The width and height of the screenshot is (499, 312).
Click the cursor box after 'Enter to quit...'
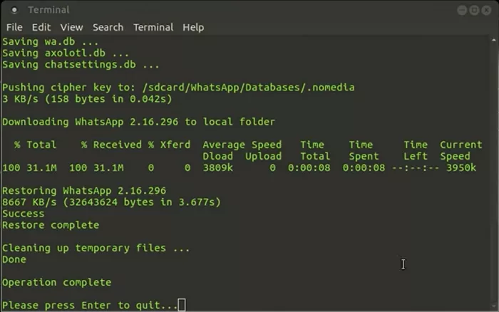(182, 305)
